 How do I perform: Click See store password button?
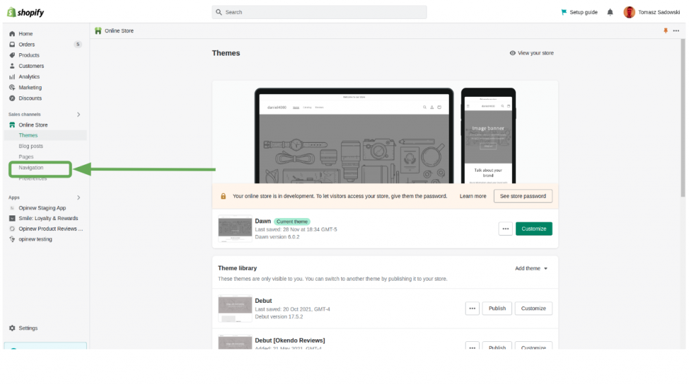click(x=523, y=196)
